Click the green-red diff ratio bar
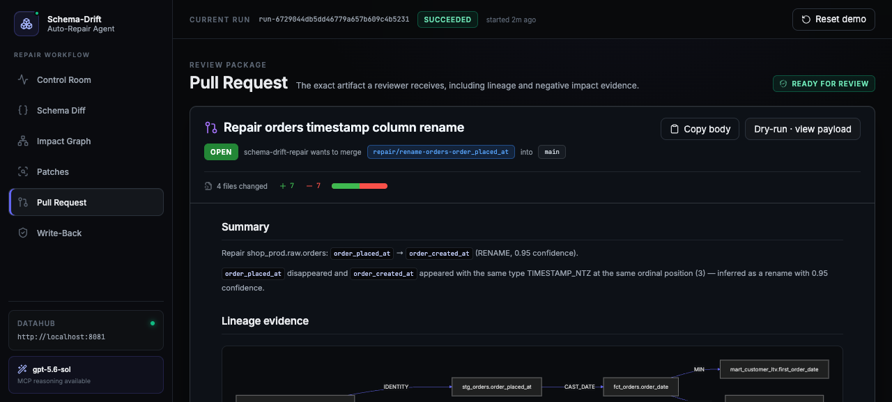Screen dimensions: 892x402 coord(360,186)
